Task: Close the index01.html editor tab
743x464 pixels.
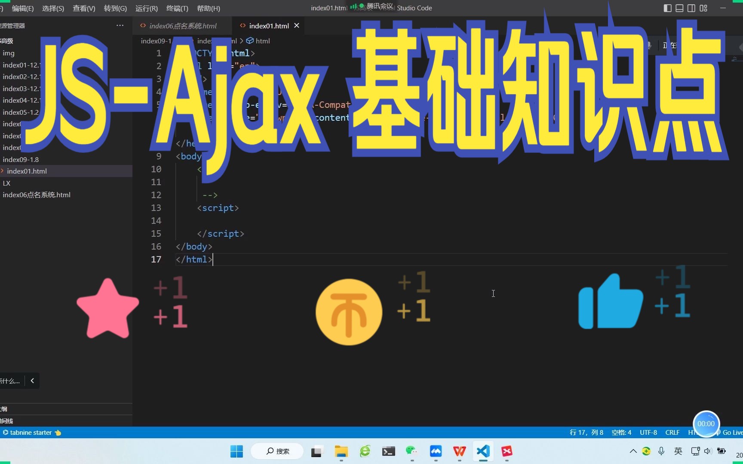Action: [x=296, y=25]
